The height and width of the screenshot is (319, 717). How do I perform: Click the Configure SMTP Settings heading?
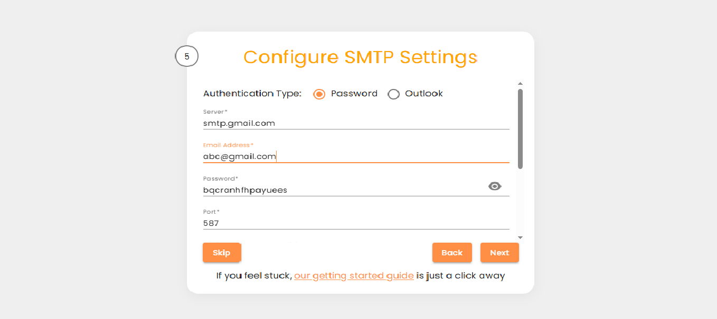pyautogui.click(x=360, y=57)
